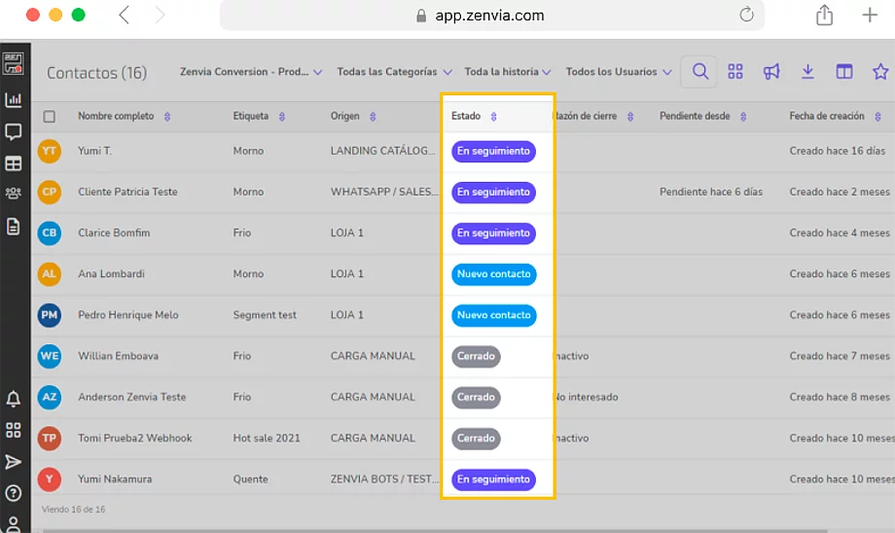Open contact Anderson Zenvia Teste
895x533 pixels.
pos(132,397)
